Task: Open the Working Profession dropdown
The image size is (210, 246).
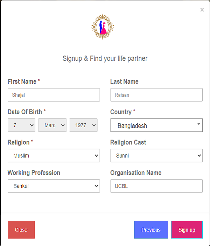Action: pos(54,186)
